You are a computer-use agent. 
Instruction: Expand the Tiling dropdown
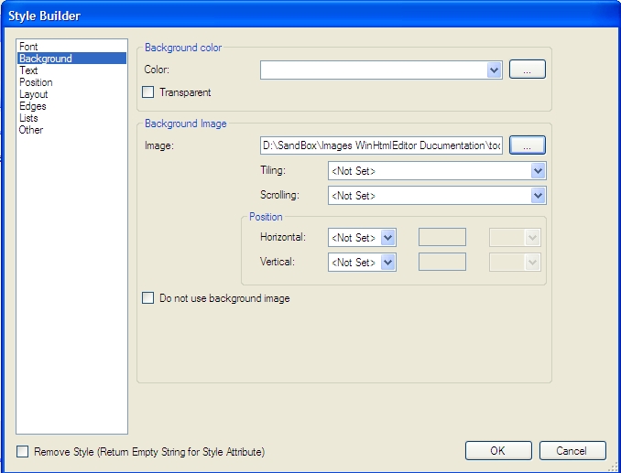(x=538, y=171)
